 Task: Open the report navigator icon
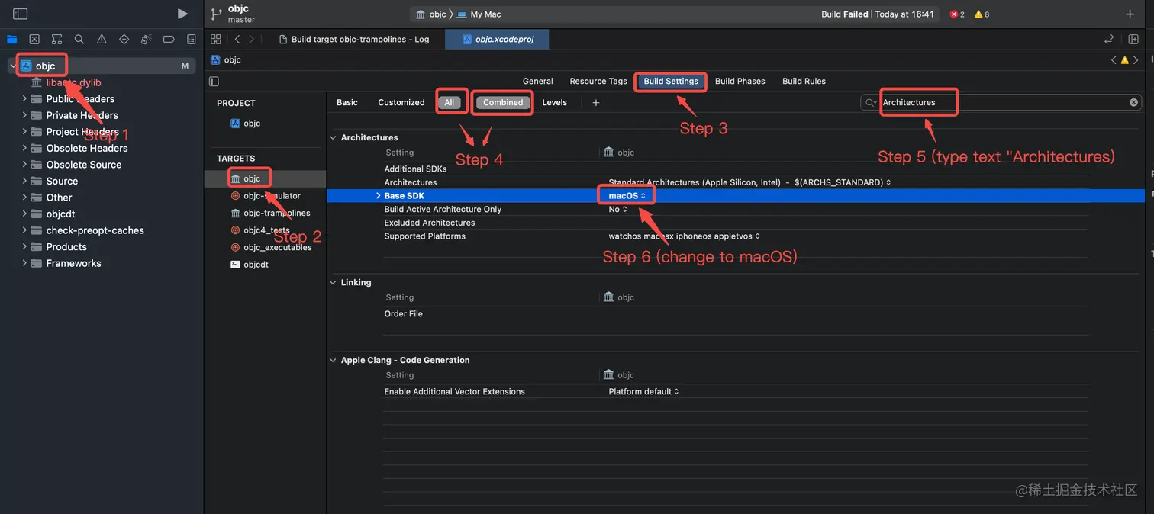191,39
